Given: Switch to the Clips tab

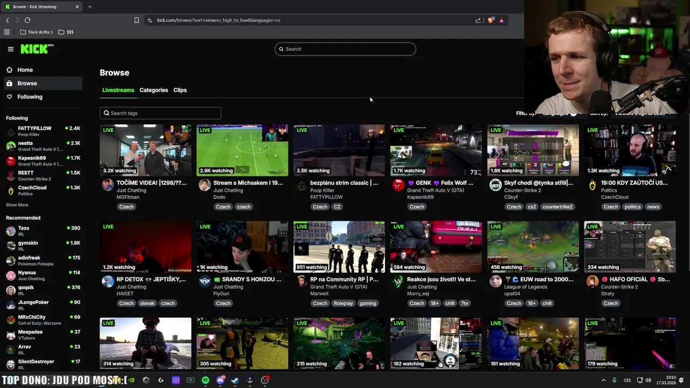Looking at the screenshot, I should 180,90.
